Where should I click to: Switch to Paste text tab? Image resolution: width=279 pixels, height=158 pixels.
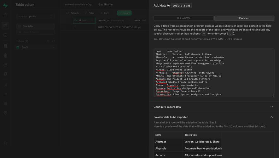coord(244,18)
